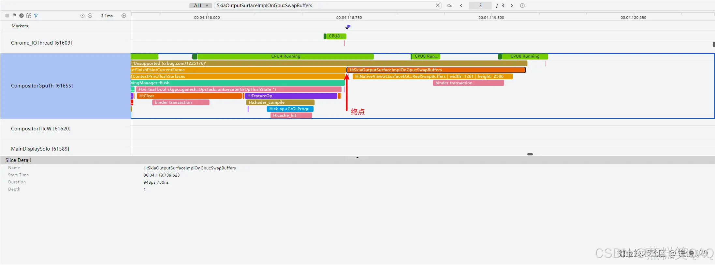The width and height of the screenshot is (715, 265).
Task: Select the OpsTask::onExecute slice
Action: click(x=239, y=89)
